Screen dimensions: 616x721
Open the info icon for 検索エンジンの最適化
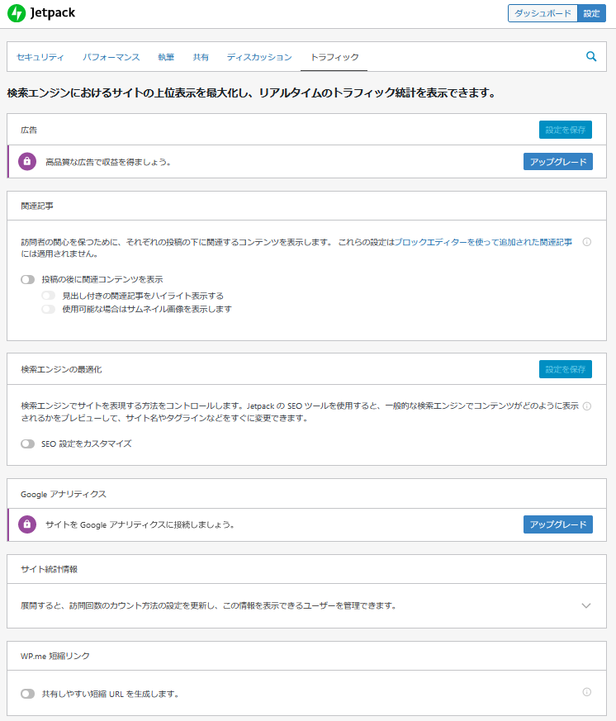tap(587, 406)
